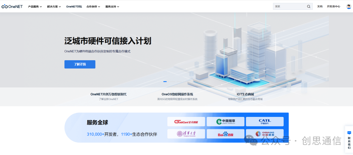Open the CATL partner logo

pos(265,121)
